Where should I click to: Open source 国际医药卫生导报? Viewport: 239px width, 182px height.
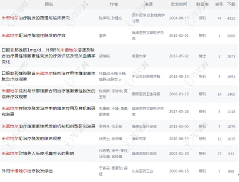tap(146, 94)
